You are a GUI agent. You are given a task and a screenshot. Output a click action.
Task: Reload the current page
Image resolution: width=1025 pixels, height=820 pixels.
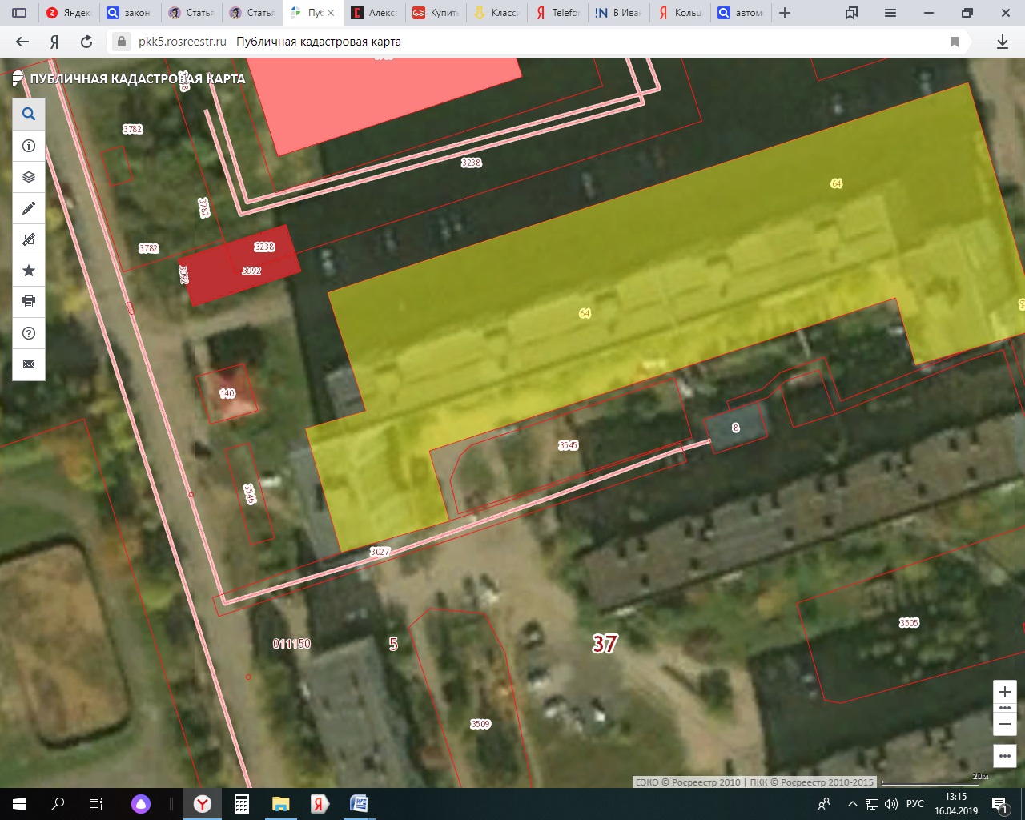86,42
